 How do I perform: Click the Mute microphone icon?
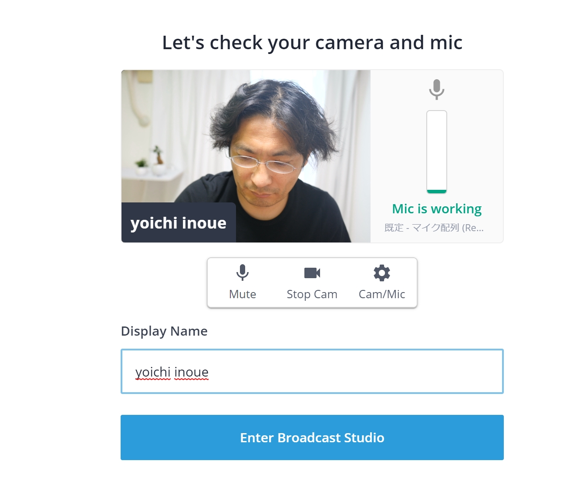[x=243, y=273]
